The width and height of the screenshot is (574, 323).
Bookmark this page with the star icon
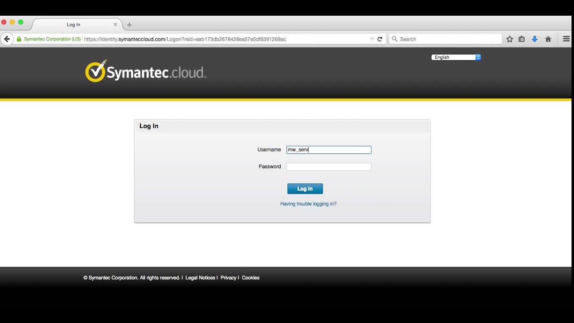510,39
